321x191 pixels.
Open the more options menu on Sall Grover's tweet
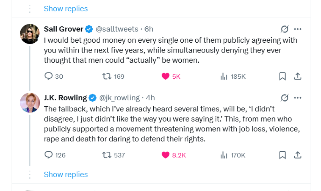click(298, 29)
